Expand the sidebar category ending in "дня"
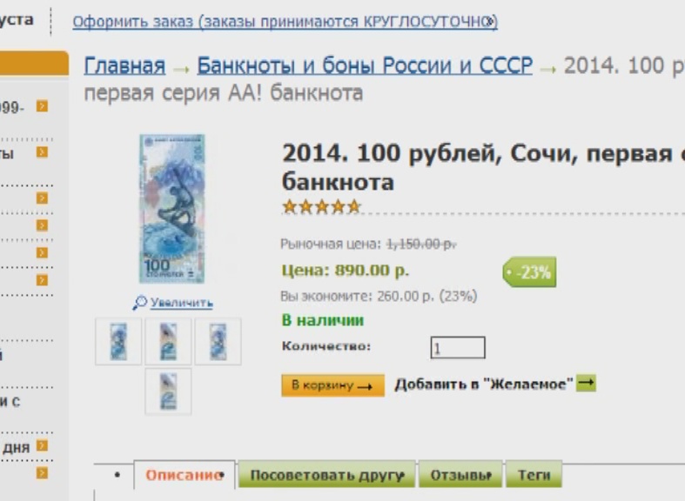The image size is (685, 501). coord(42,445)
